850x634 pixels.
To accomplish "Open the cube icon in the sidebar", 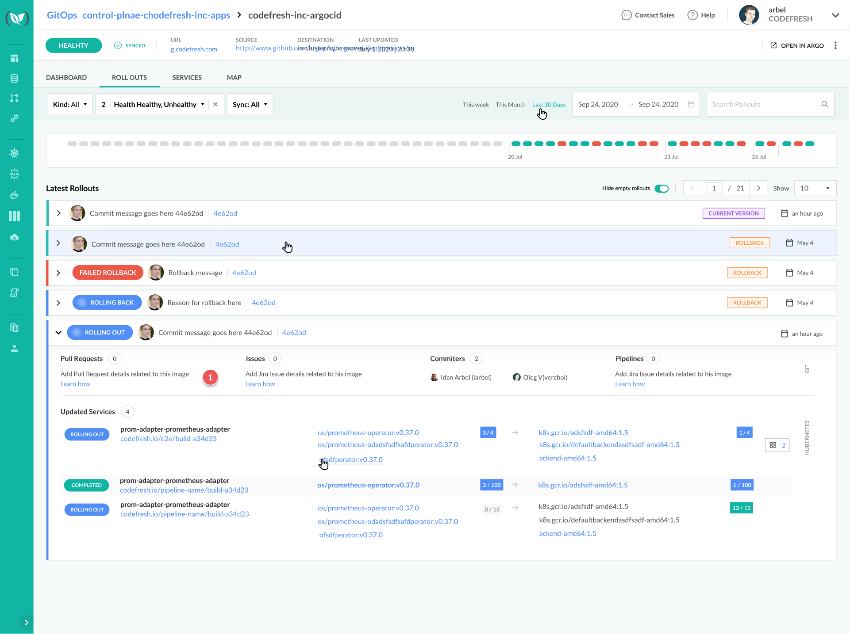I will click(15, 272).
